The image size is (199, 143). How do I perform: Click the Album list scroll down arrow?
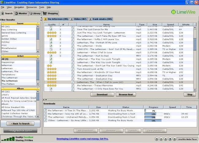tap(38, 116)
